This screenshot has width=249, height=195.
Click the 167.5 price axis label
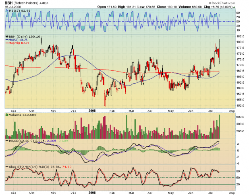pyautogui.click(x=240, y=71)
